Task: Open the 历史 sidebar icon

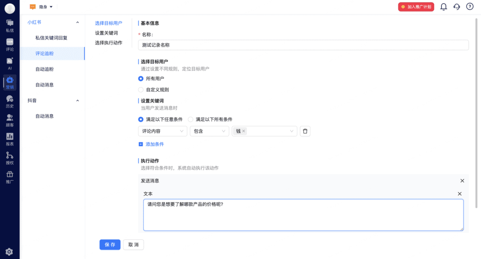Action: 10,102
